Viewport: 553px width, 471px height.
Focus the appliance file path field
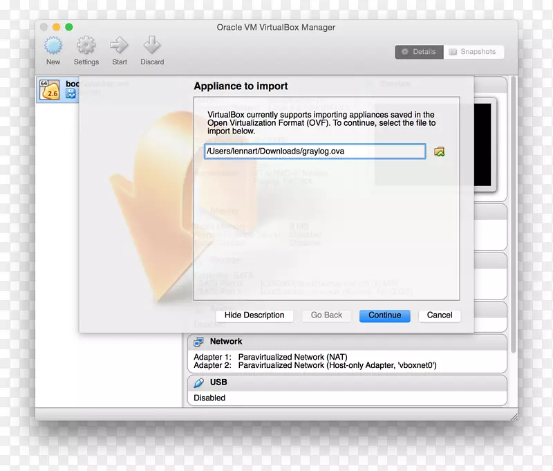(315, 151)
